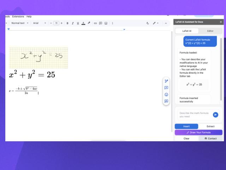The width and height of the screenshot is (226, 170).
Task: Open the Normal text style dropdown
Action: (20, 23)
